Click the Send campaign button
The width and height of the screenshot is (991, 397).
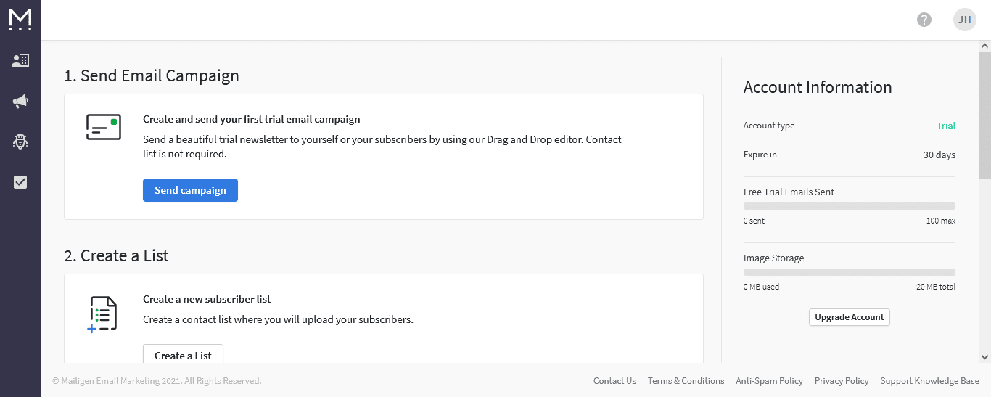[190, 190]
